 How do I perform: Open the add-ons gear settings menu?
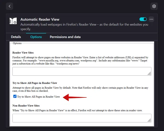[x=154, y=6]
